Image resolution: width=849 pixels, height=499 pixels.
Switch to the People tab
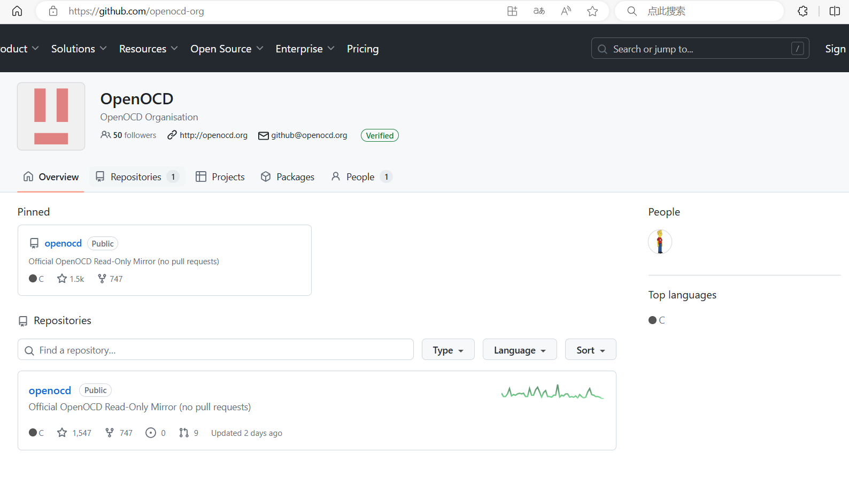click(x=362, y=177)
